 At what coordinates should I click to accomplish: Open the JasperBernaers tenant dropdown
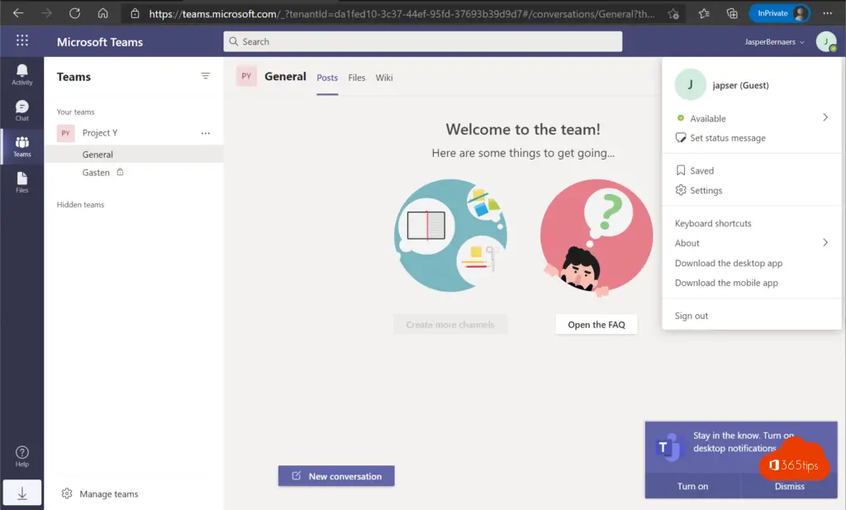[x=774, y=42]
